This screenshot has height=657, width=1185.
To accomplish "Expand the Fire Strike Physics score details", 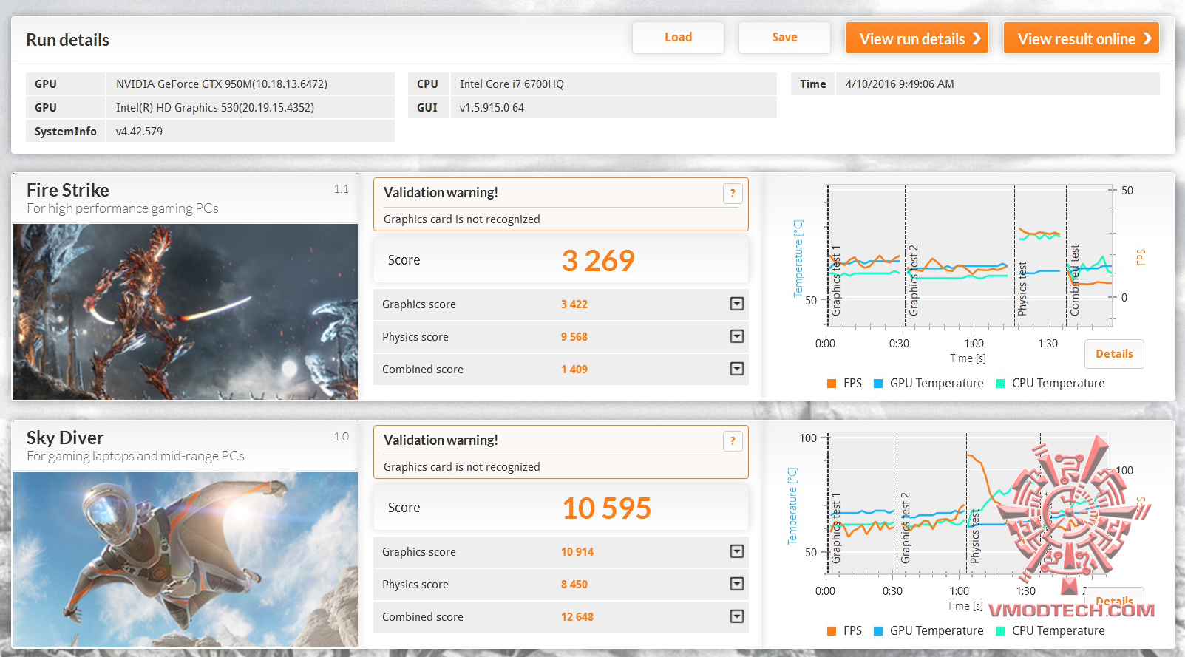I will (x=737, y=336).
